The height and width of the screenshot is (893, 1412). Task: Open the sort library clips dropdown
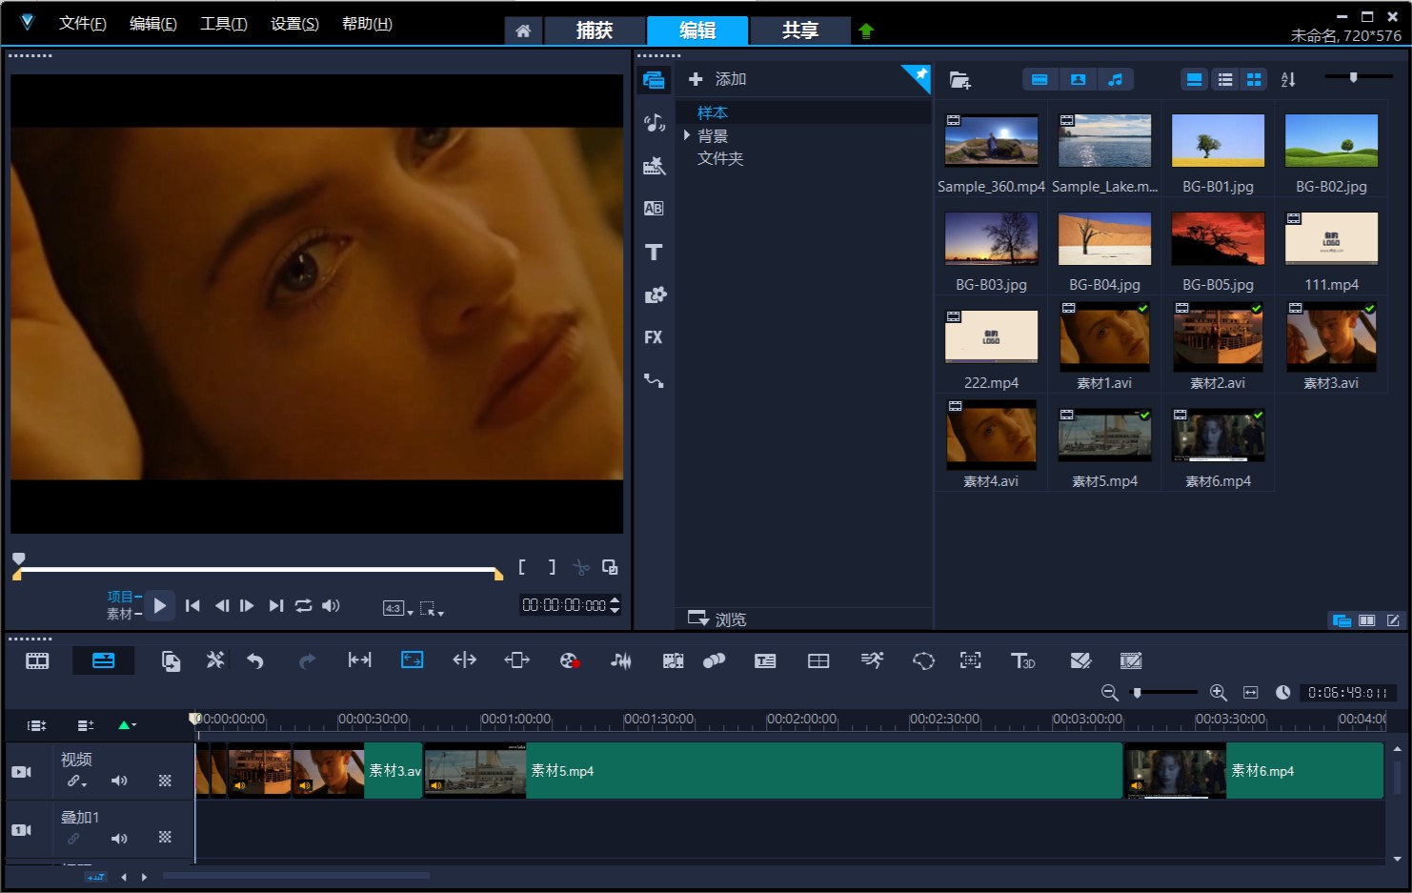(1288, 80)
